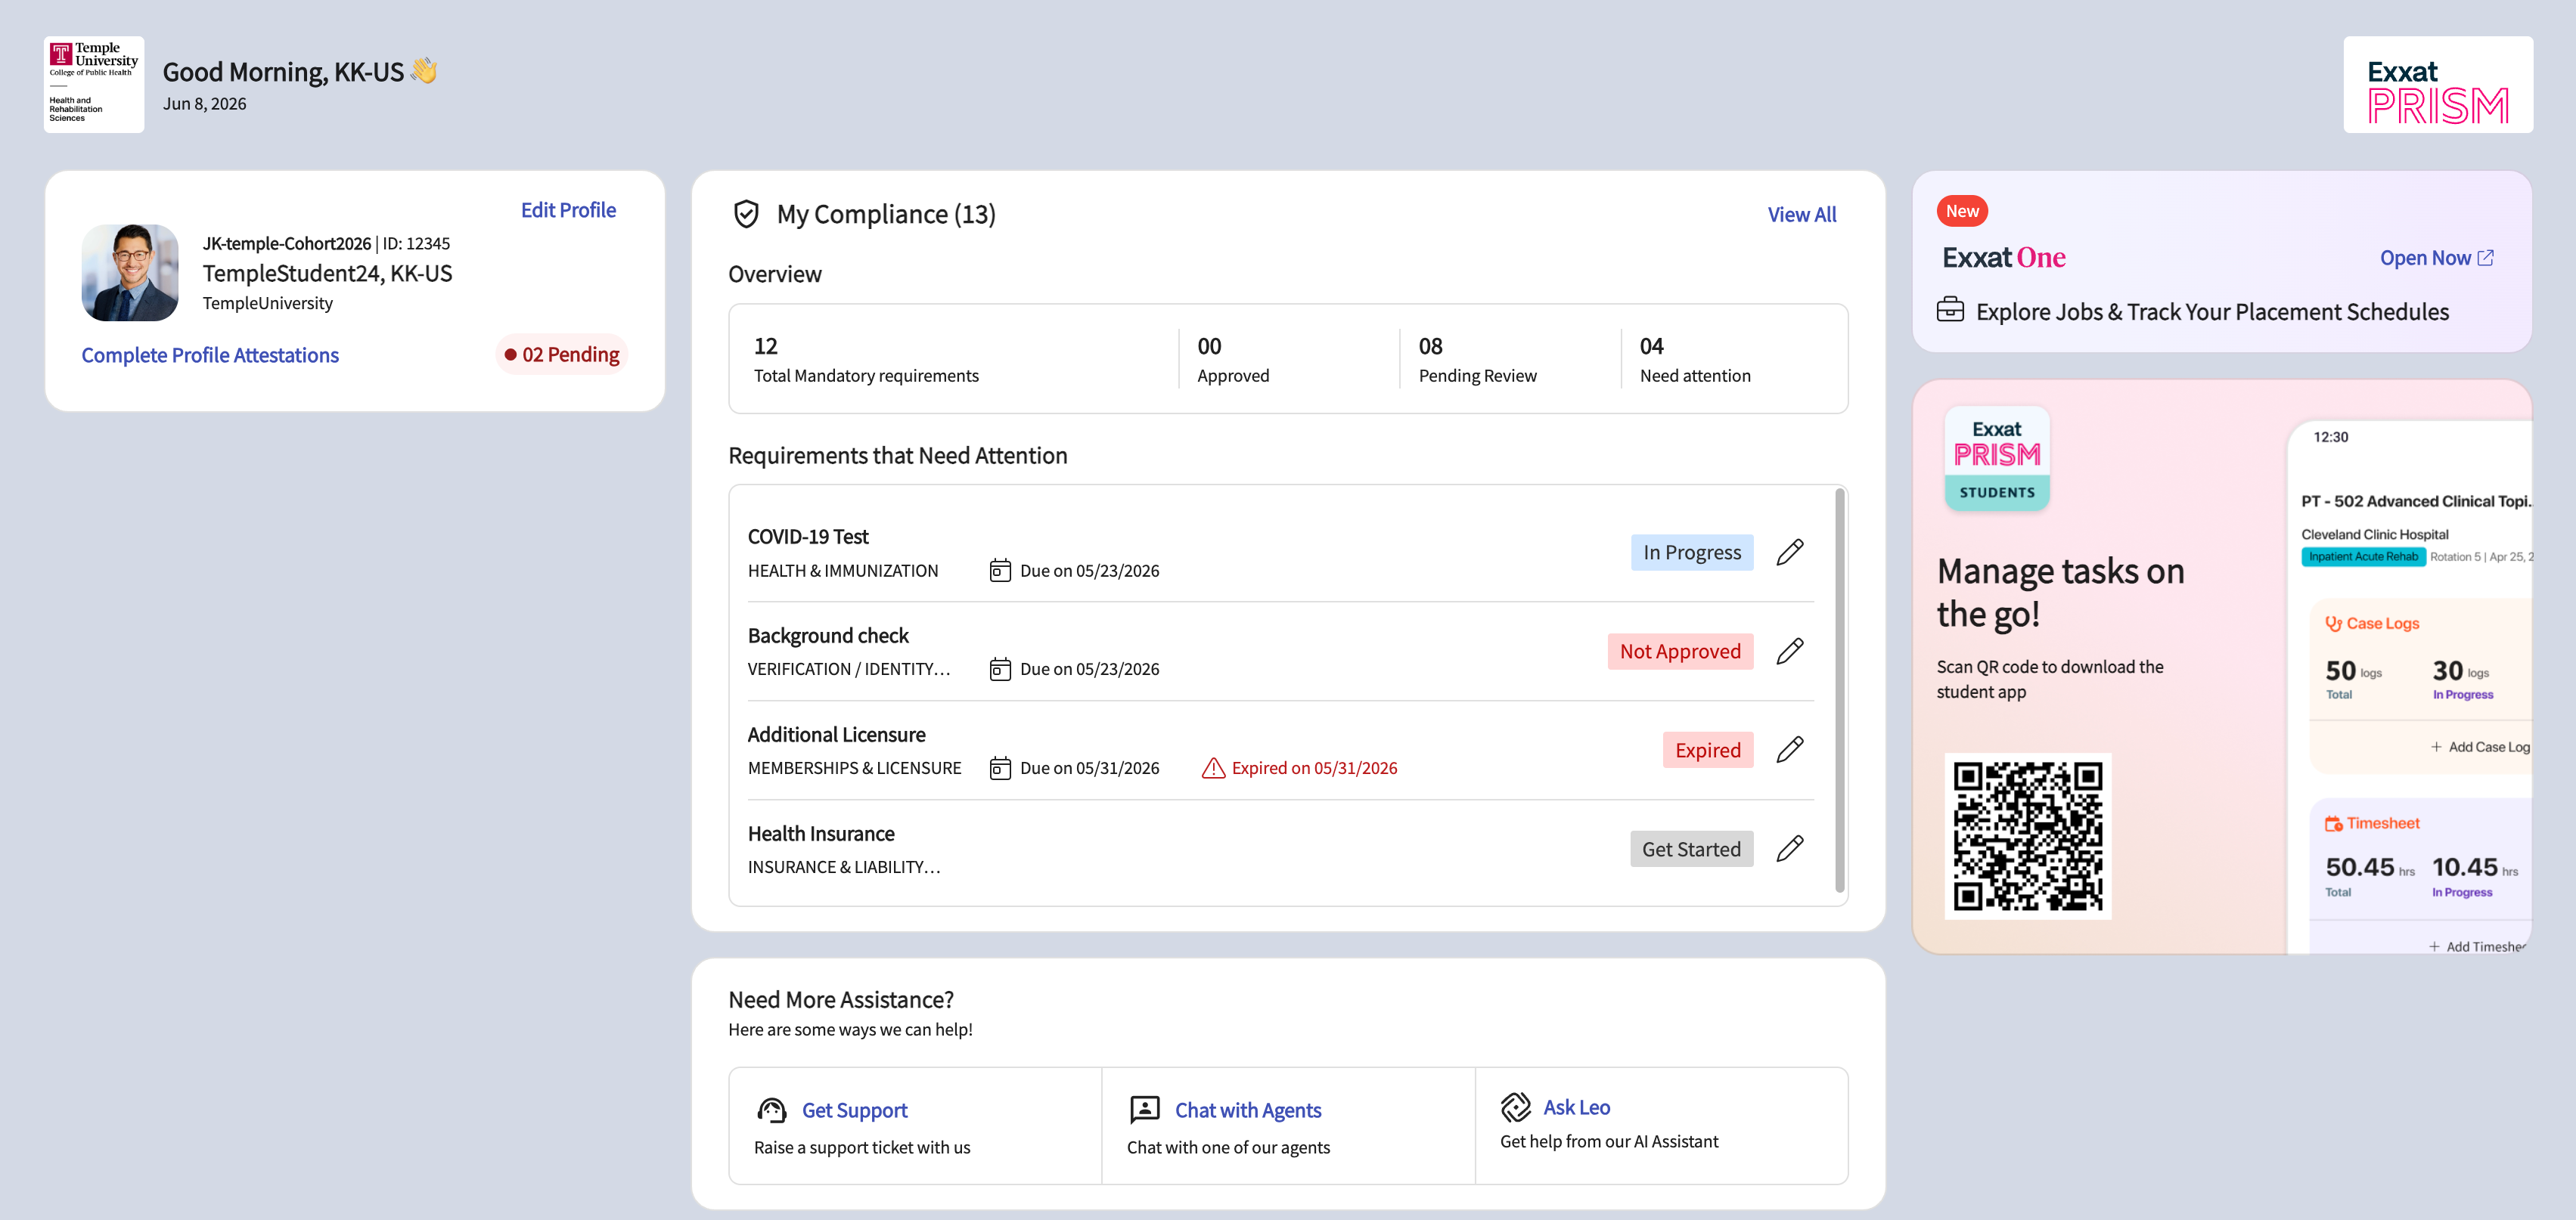This screenshot has width=2576, height=1220.
Task: Click the Exxat PRISM Students app badge
Action: click(1997, 459)
